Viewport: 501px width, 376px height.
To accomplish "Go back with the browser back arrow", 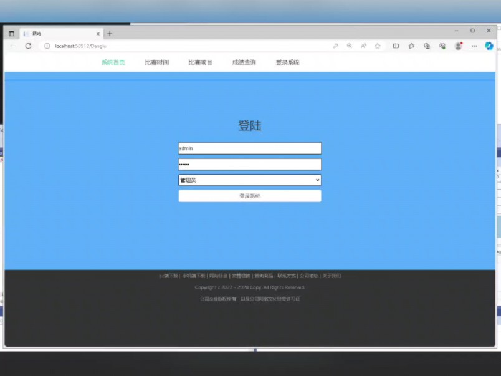I will tap(13, 46).
